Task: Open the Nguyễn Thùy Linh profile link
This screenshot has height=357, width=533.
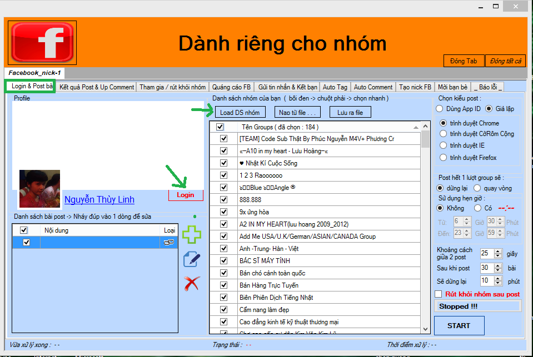Action: pyautogui.click(x=99, y=199)
